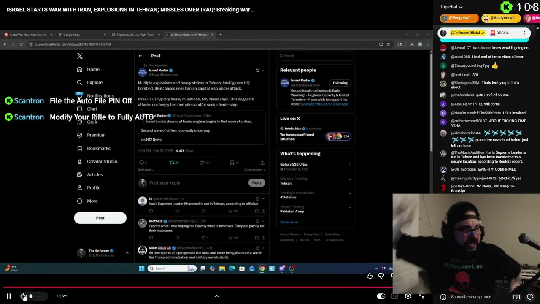Send a heart reaction in chat

tap(530, 297)
